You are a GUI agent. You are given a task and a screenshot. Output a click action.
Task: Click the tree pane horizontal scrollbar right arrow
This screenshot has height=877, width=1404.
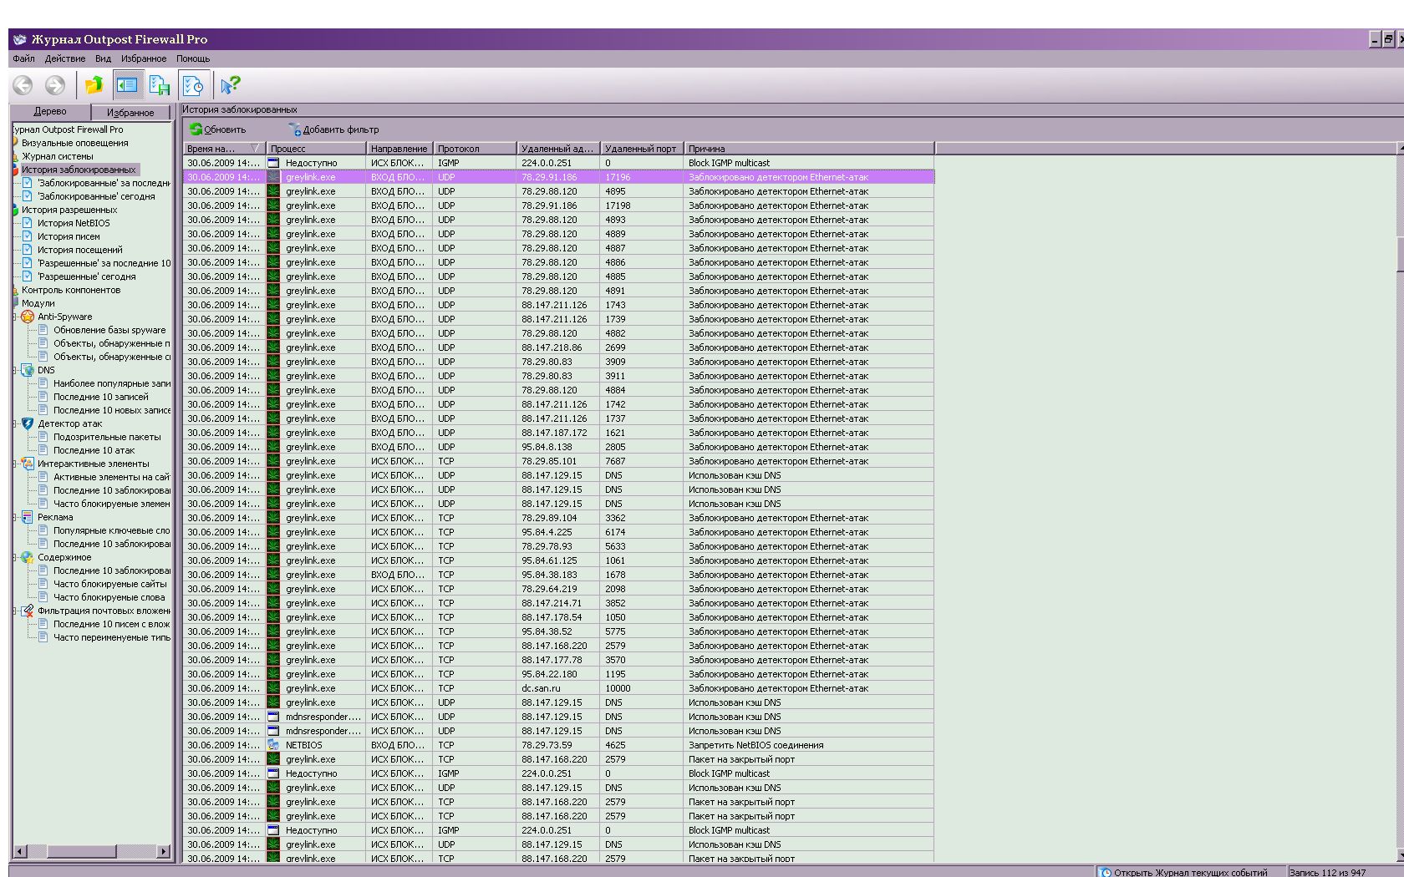pos(164,851)
